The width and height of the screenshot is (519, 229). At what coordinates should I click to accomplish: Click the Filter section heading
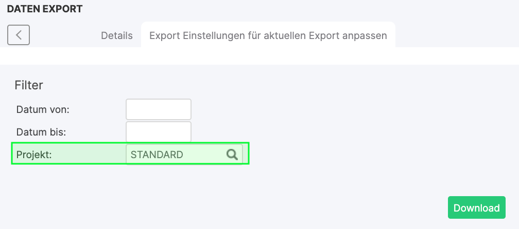[x=29, y=85]
